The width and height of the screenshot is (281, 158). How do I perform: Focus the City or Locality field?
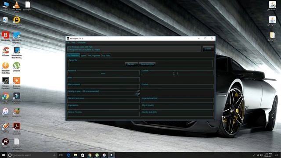(177, 107)
